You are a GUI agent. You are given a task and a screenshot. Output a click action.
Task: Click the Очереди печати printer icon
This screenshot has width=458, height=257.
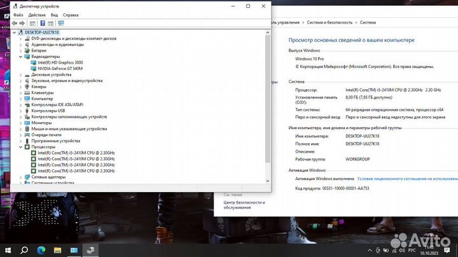27,135
